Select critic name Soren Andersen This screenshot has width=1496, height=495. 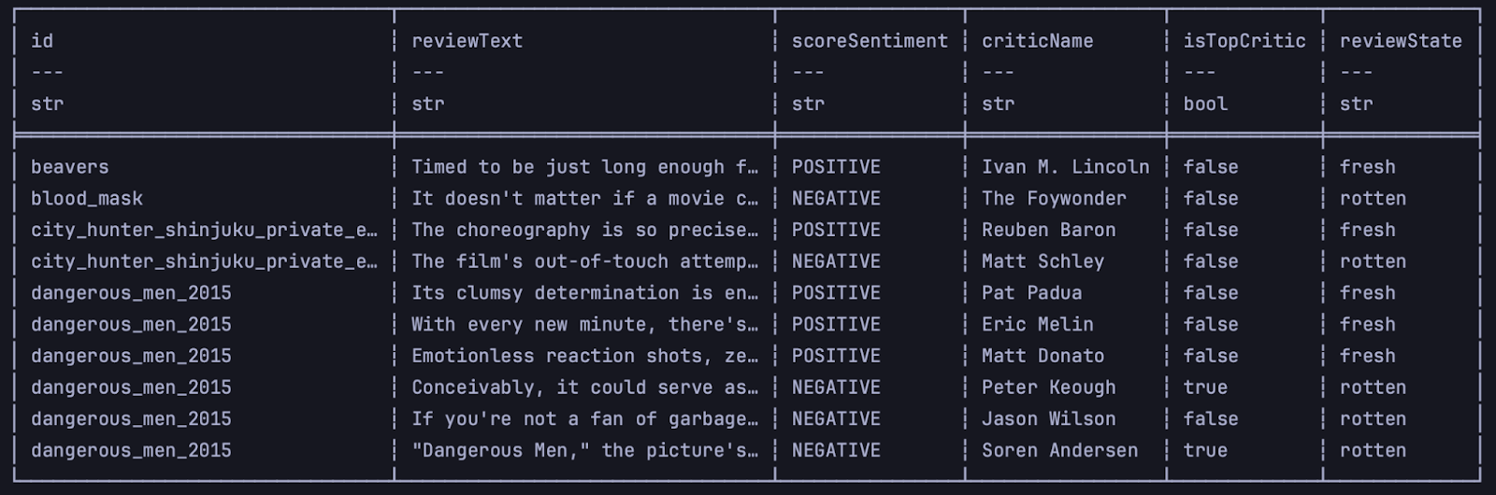point(1059,450)
